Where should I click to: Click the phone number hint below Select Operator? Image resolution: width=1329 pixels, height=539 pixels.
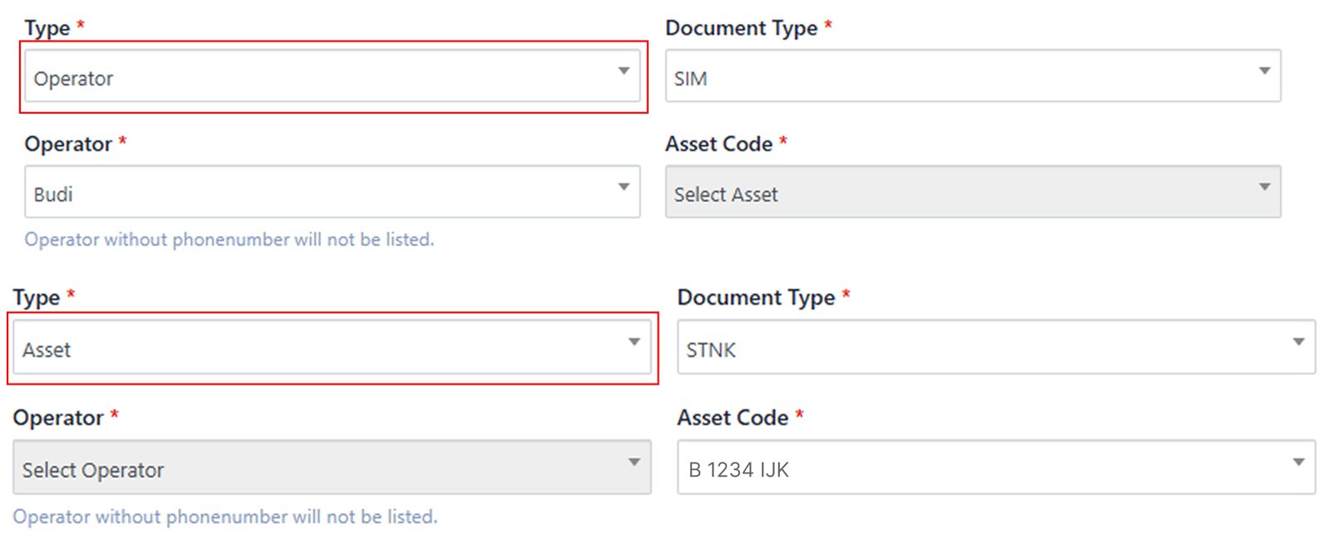224,517
